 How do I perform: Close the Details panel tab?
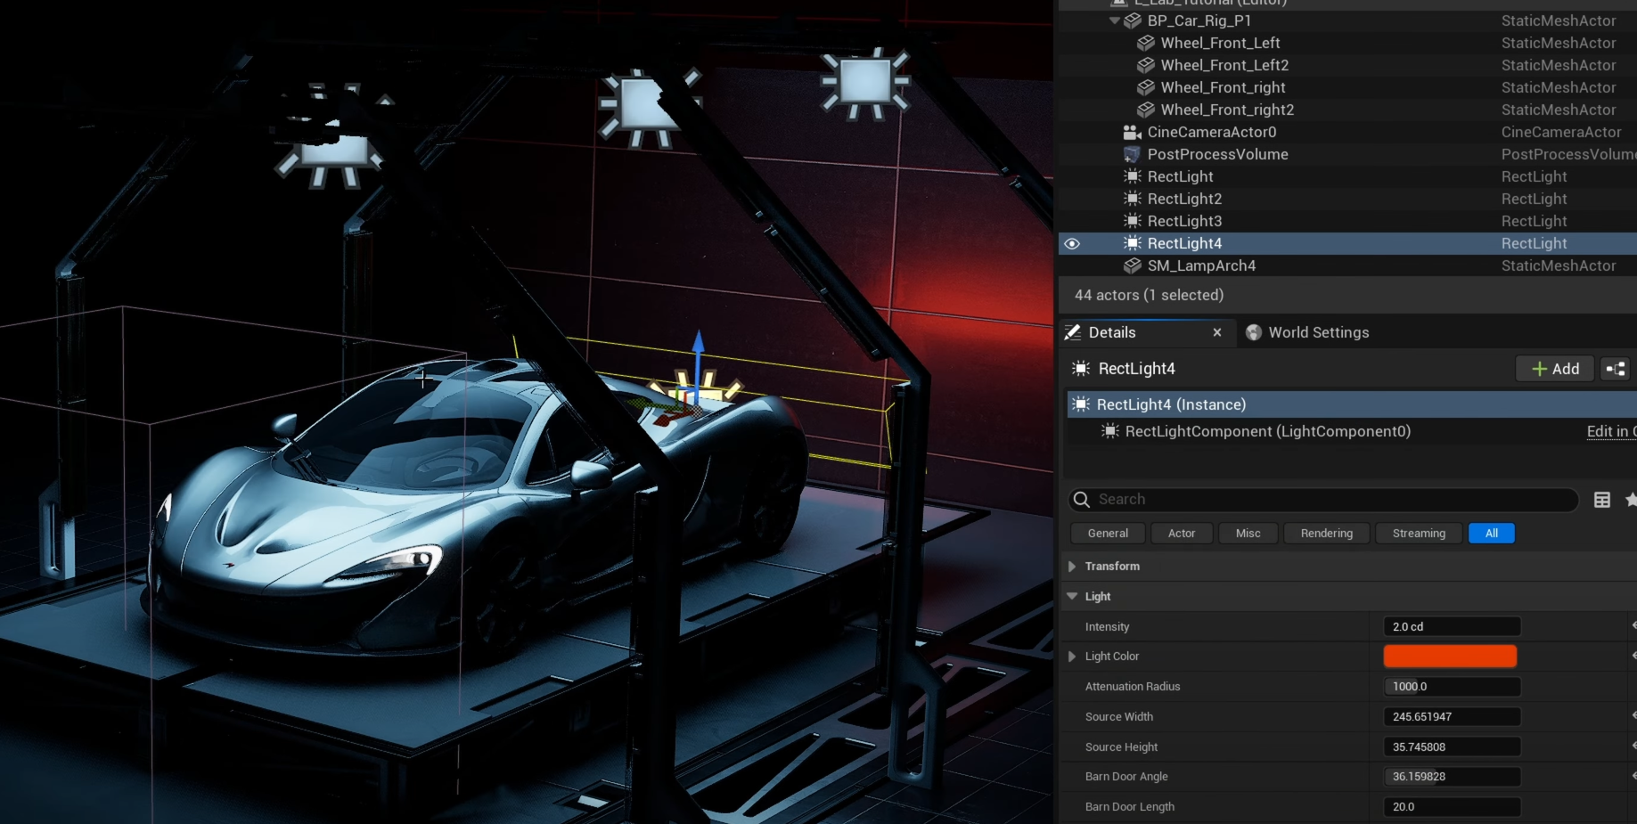(1217, 332)
